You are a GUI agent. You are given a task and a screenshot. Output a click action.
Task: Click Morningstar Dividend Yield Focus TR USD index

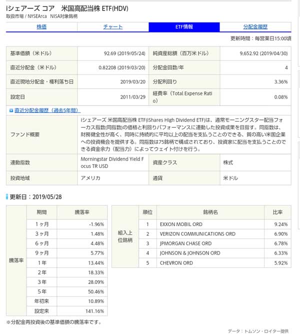point(111,162)
